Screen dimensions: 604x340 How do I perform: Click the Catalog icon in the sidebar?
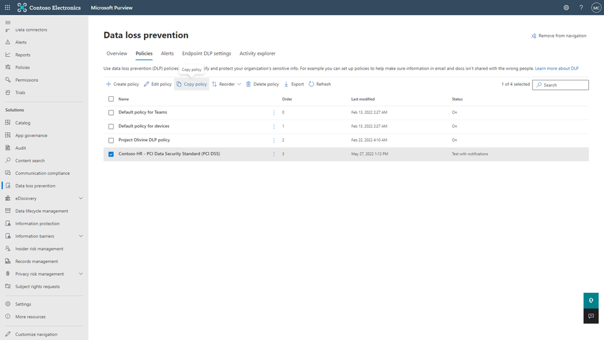point(8,123)
